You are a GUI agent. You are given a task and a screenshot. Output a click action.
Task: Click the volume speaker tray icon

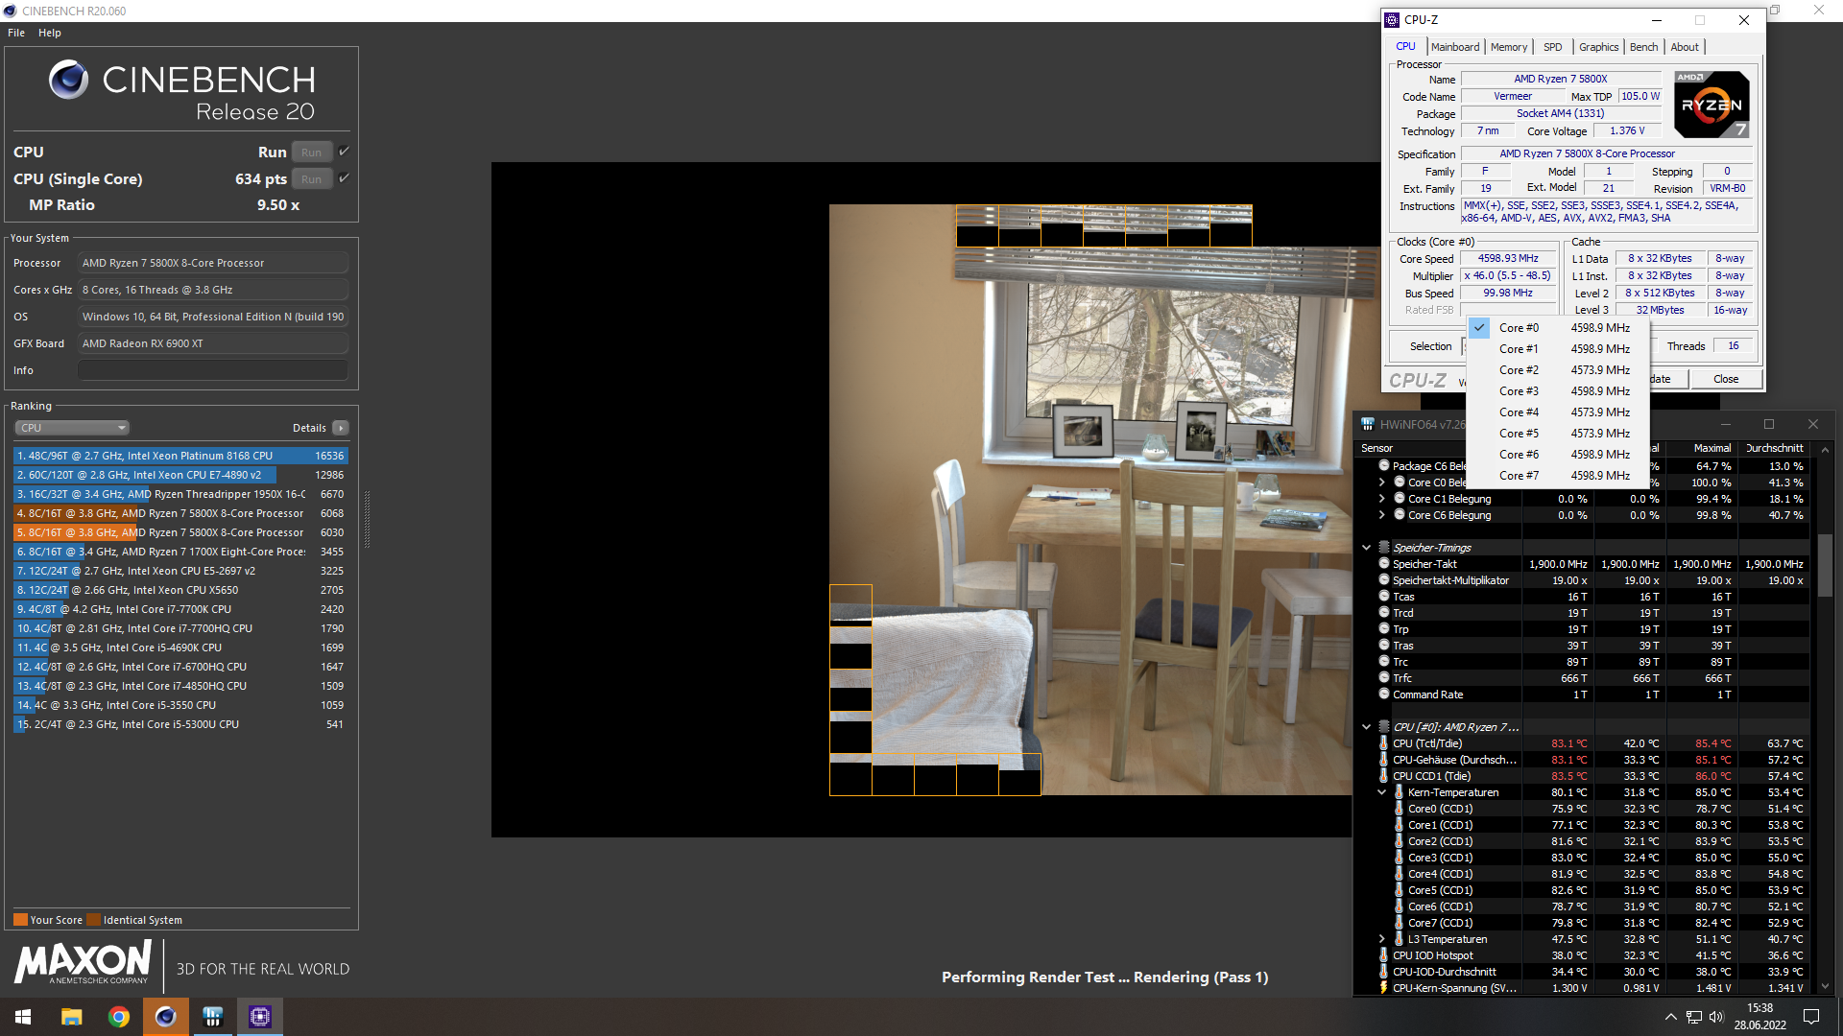pos(1716,1017)
